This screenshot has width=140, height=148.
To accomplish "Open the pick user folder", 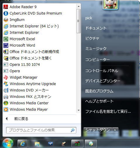I will (89, 18).
